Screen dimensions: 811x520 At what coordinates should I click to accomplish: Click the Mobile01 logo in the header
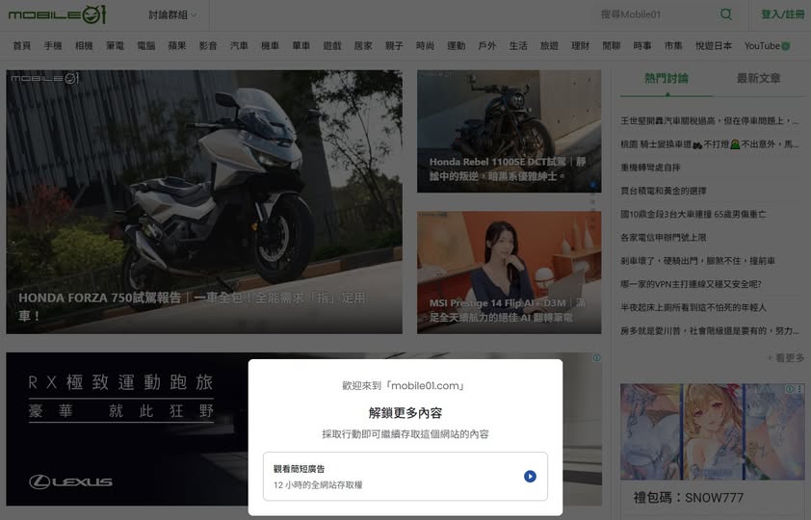click(57, 14)
